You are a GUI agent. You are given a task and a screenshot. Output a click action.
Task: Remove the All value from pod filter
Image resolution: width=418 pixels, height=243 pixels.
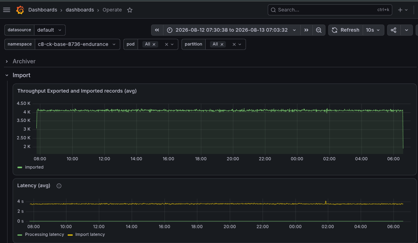click(154, 45)
